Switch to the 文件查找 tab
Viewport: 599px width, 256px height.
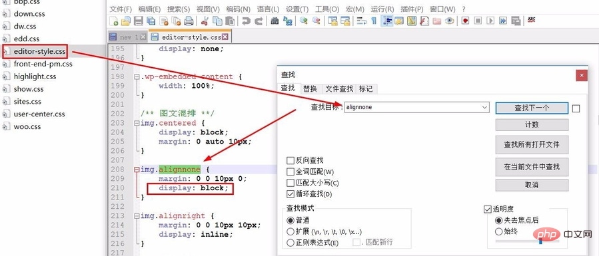(339, 88)
